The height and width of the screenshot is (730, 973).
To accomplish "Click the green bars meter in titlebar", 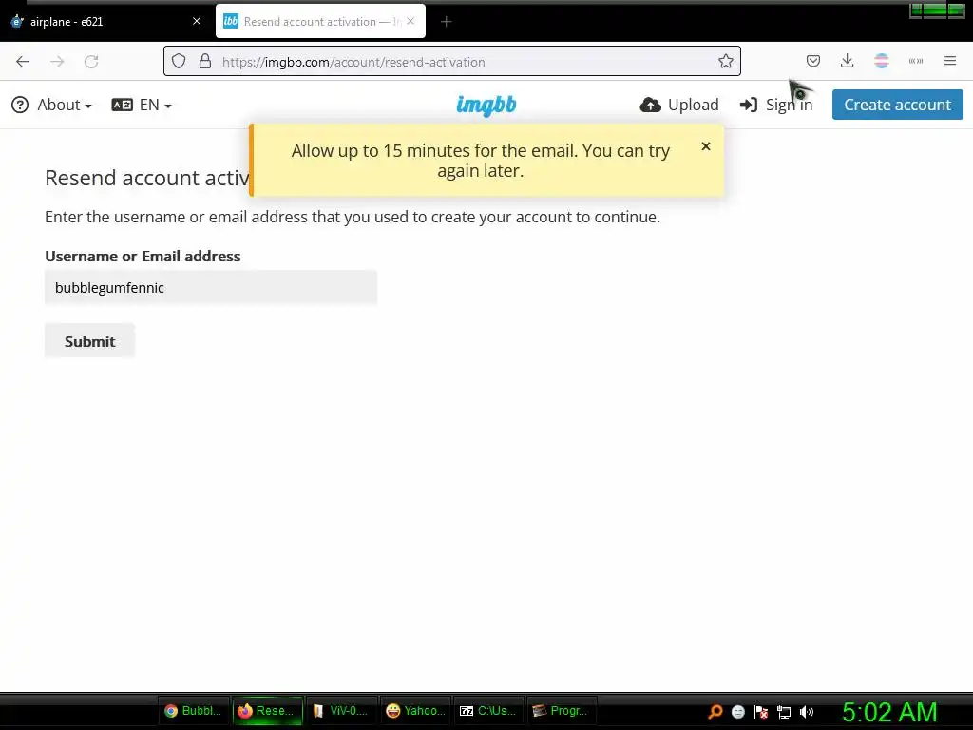I will 937,10.
